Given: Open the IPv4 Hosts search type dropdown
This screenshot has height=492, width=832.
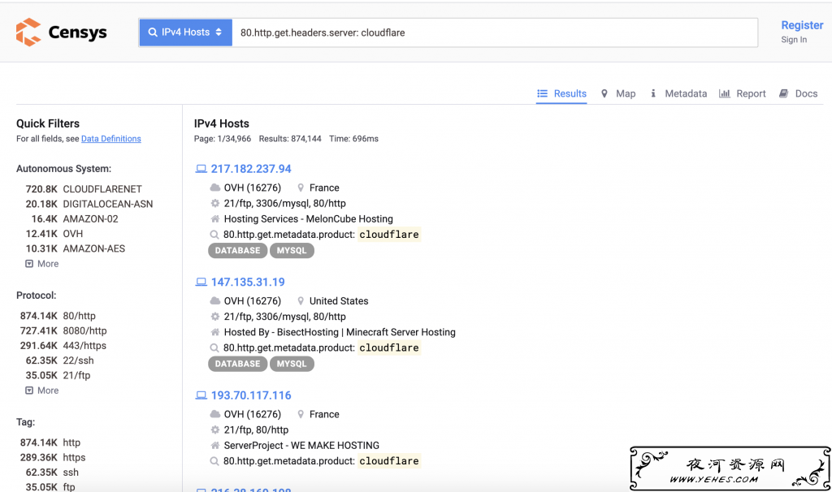Looking at the screenshot, I should [186, 32].
